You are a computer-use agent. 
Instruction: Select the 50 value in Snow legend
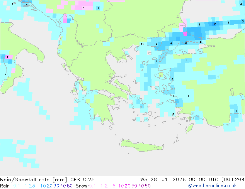tap(148, 186)
